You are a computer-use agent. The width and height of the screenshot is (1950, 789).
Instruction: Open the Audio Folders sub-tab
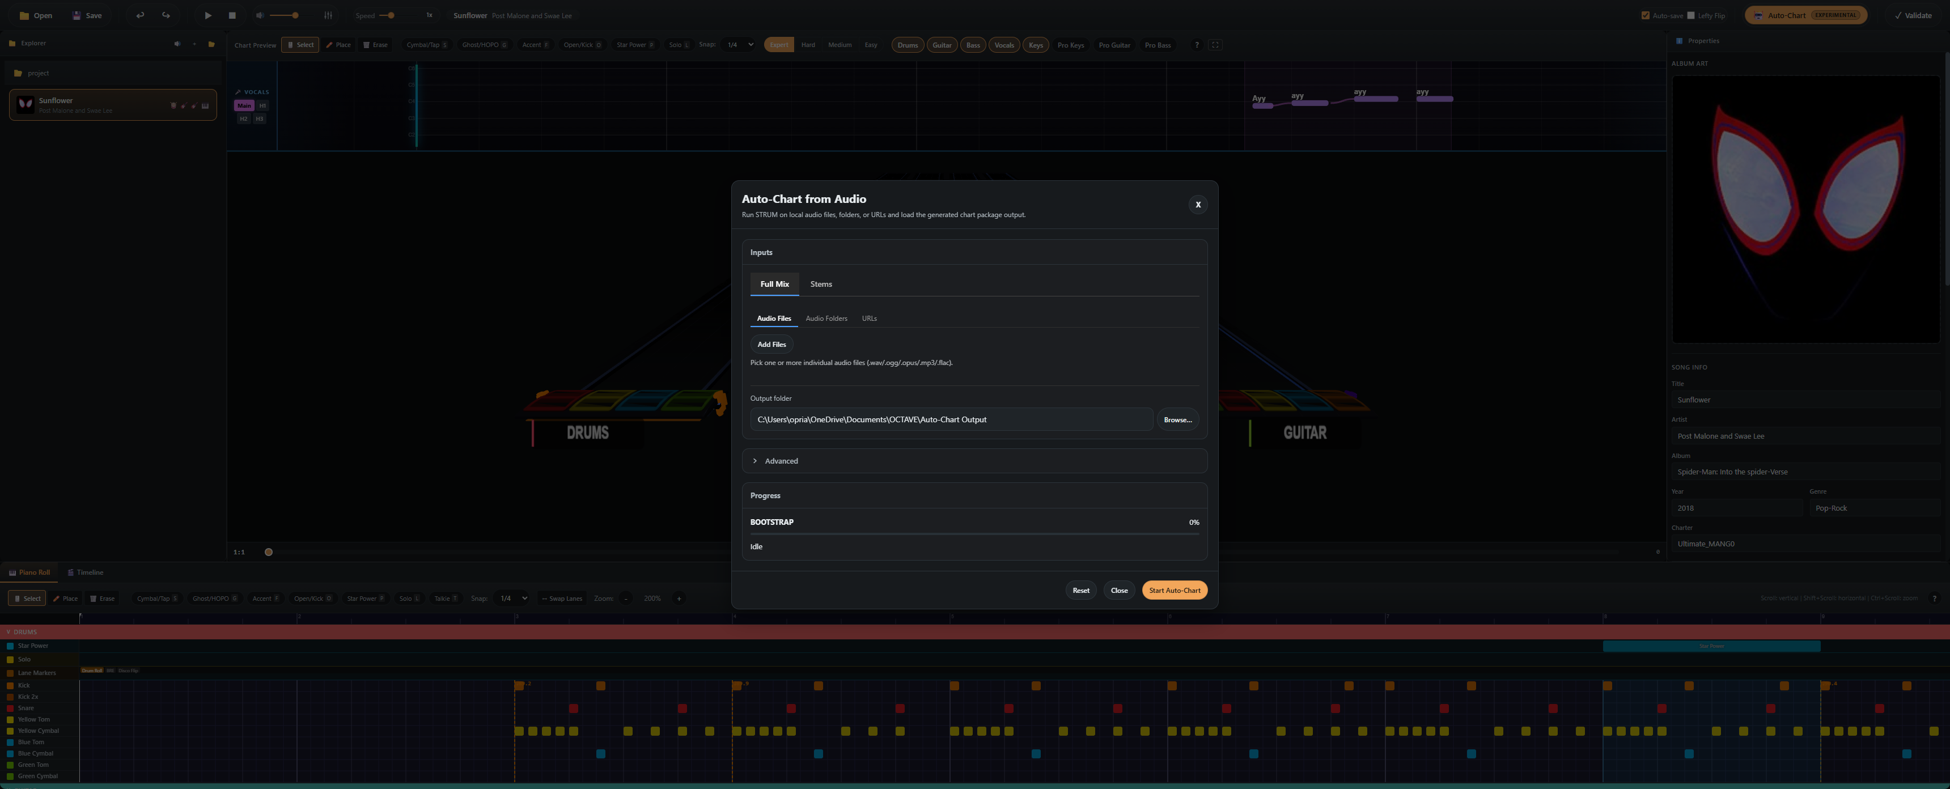826,318
